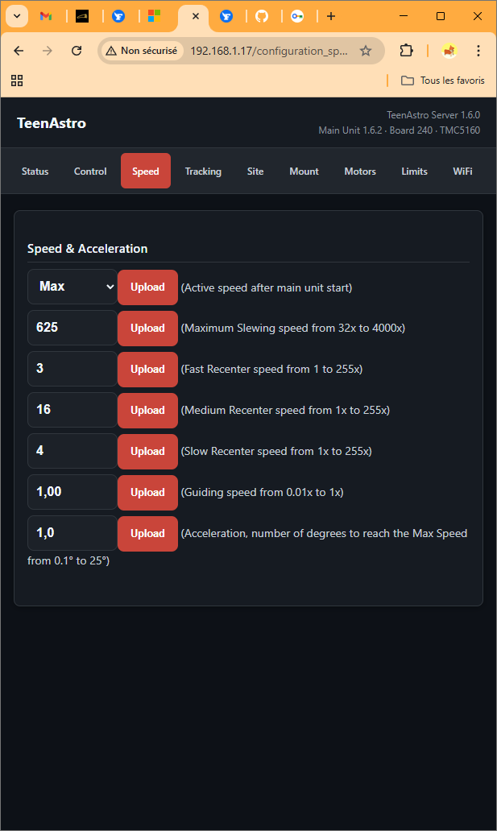Viewport: 497px width, 831px height.
Task: Click the Non sécurisé site info chip
Action: click(x=142, y=51)
